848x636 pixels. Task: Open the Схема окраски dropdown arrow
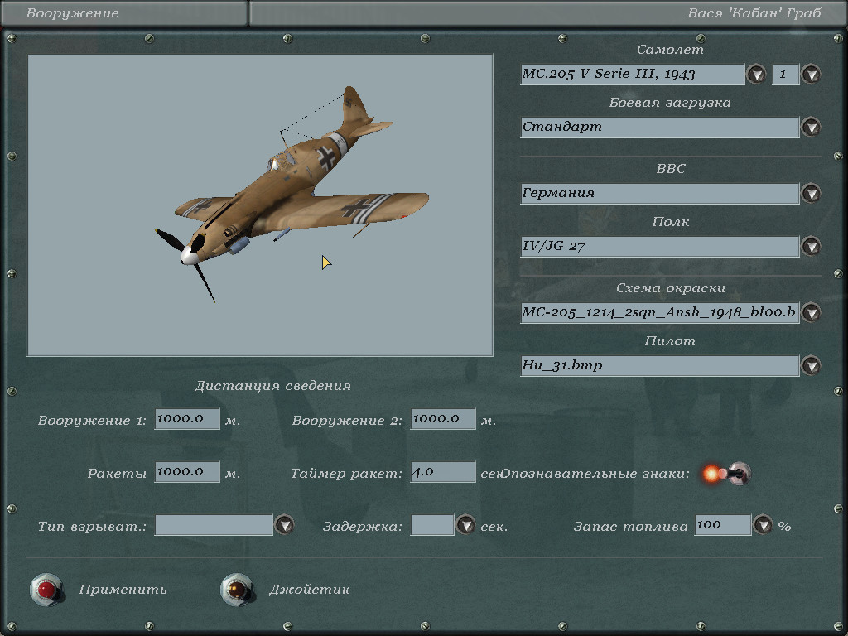[x=811, y=313]
